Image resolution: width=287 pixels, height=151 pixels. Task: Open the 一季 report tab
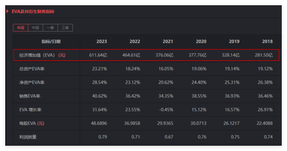point(50,28)
